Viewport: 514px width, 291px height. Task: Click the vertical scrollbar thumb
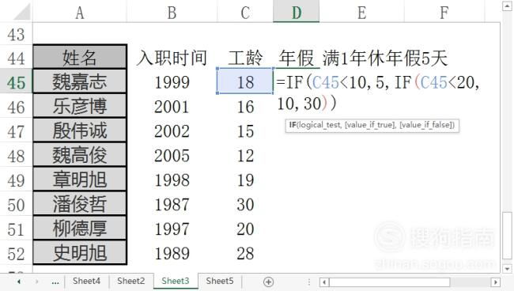507,235
